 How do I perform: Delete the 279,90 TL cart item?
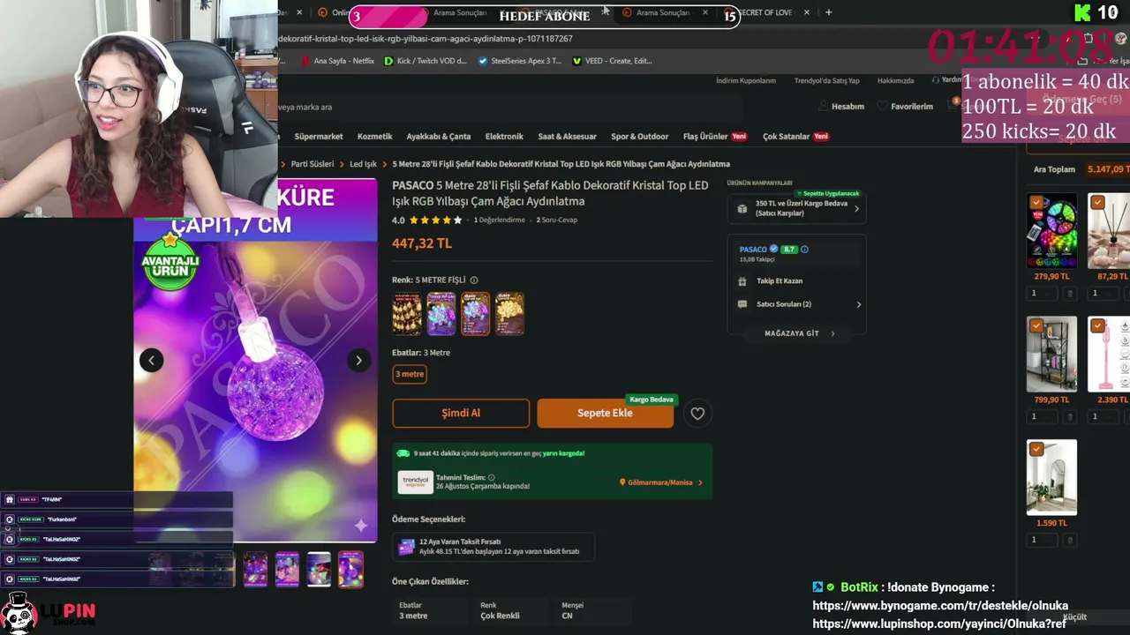tap(1070, 294)
